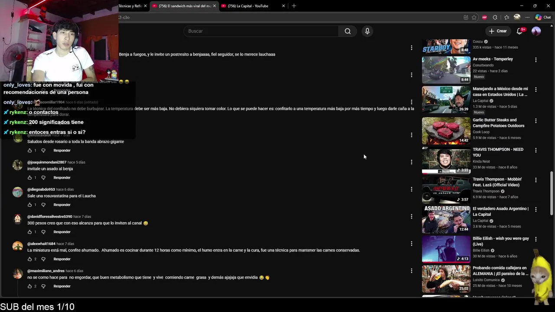
Task: Focus the Buscar search field
Action: [x=261, y=31]
